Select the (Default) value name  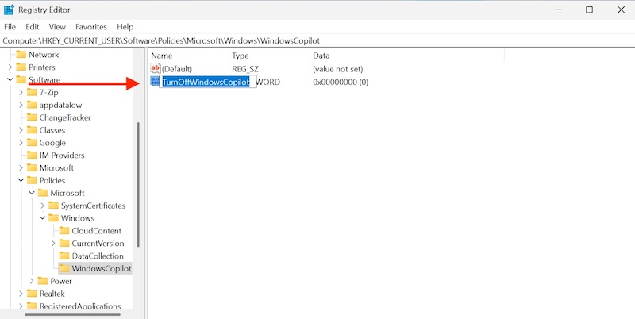pos(177,69)
